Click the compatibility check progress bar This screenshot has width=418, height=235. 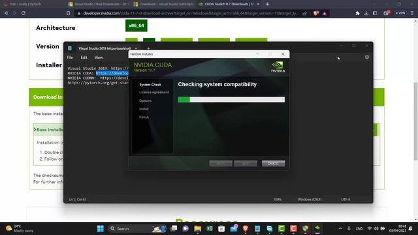231,100
